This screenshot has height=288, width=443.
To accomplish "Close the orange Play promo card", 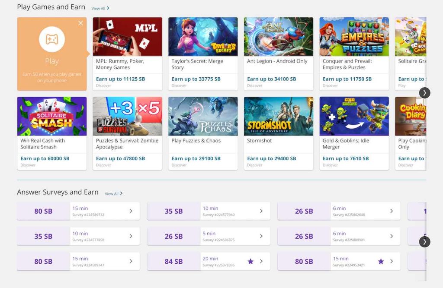I will pyautogui.click(x=80, y=23).
